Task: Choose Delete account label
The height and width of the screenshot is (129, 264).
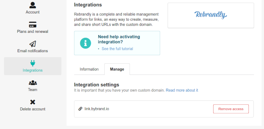Action: coord(33,109)
